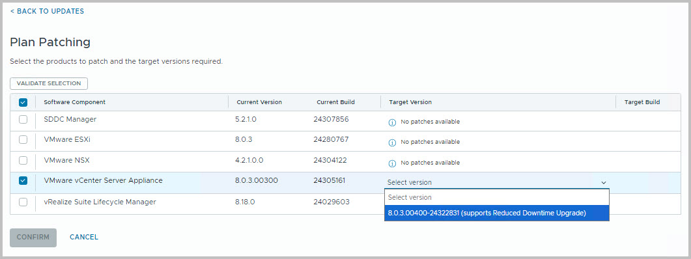Viewport: 691px width, 259px height.
Task: Click version value 8.0.3.00300
Action: (x=257, y=181)
